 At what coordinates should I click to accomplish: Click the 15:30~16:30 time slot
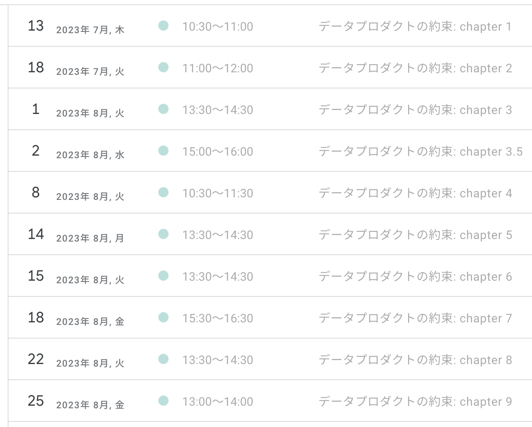tap(217, 318)
